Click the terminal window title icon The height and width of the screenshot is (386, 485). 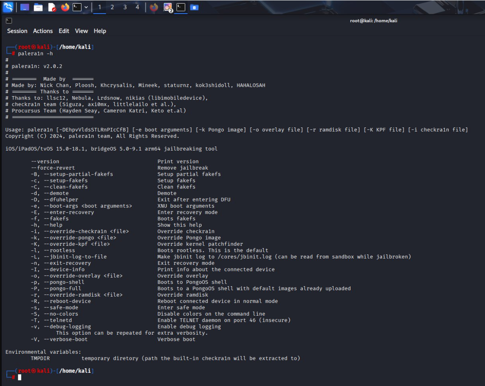pos(9,21)
